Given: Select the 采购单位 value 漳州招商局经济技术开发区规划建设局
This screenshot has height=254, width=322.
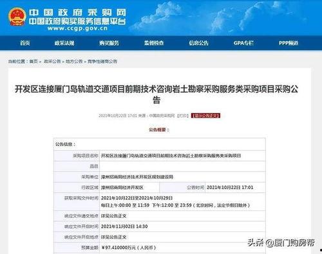Looking at the screenshot, I should pos(137,177).
